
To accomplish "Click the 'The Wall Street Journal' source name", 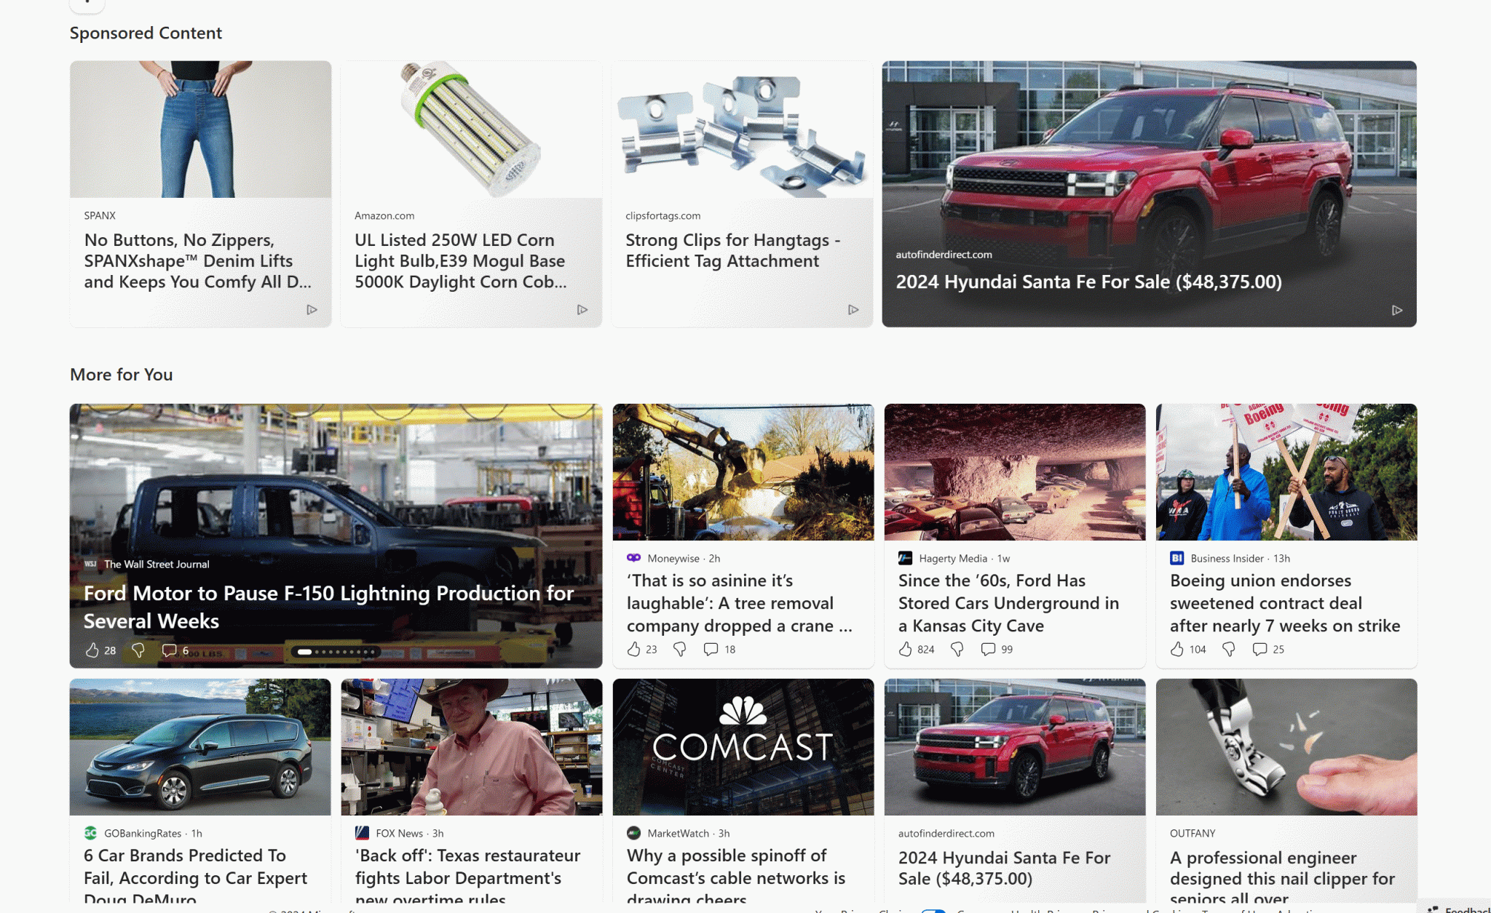I will (x=157, y=564).
